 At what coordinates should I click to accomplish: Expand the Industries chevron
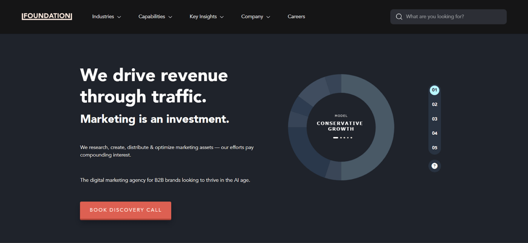(119, 17)
